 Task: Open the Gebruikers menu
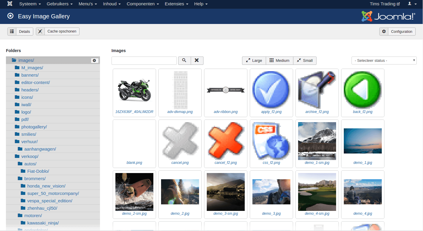[x=60, y=4]
